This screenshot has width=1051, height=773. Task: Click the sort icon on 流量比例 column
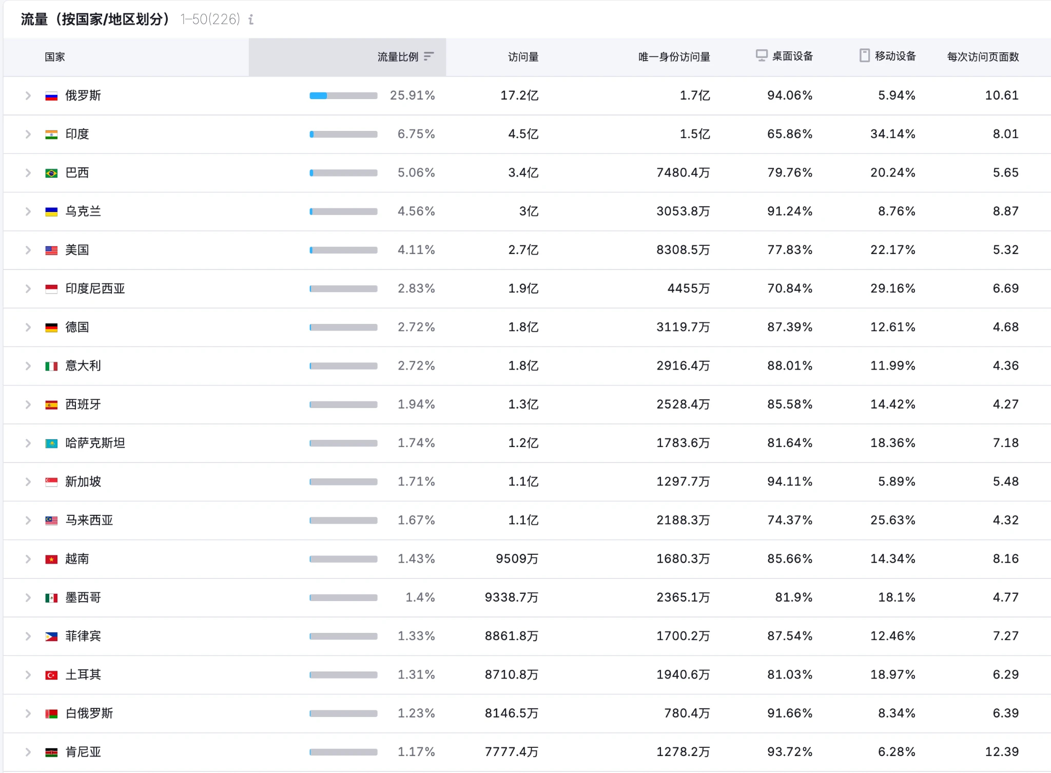pyautogui.click(x=430, y=57)
